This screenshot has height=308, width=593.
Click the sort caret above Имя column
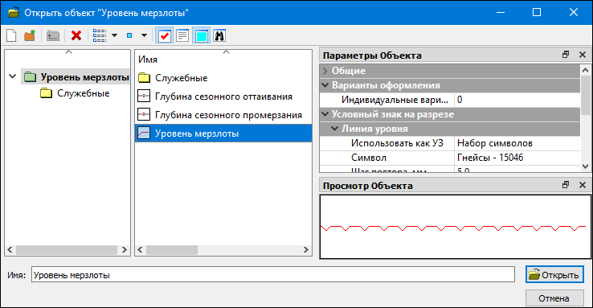click(226, 51)
